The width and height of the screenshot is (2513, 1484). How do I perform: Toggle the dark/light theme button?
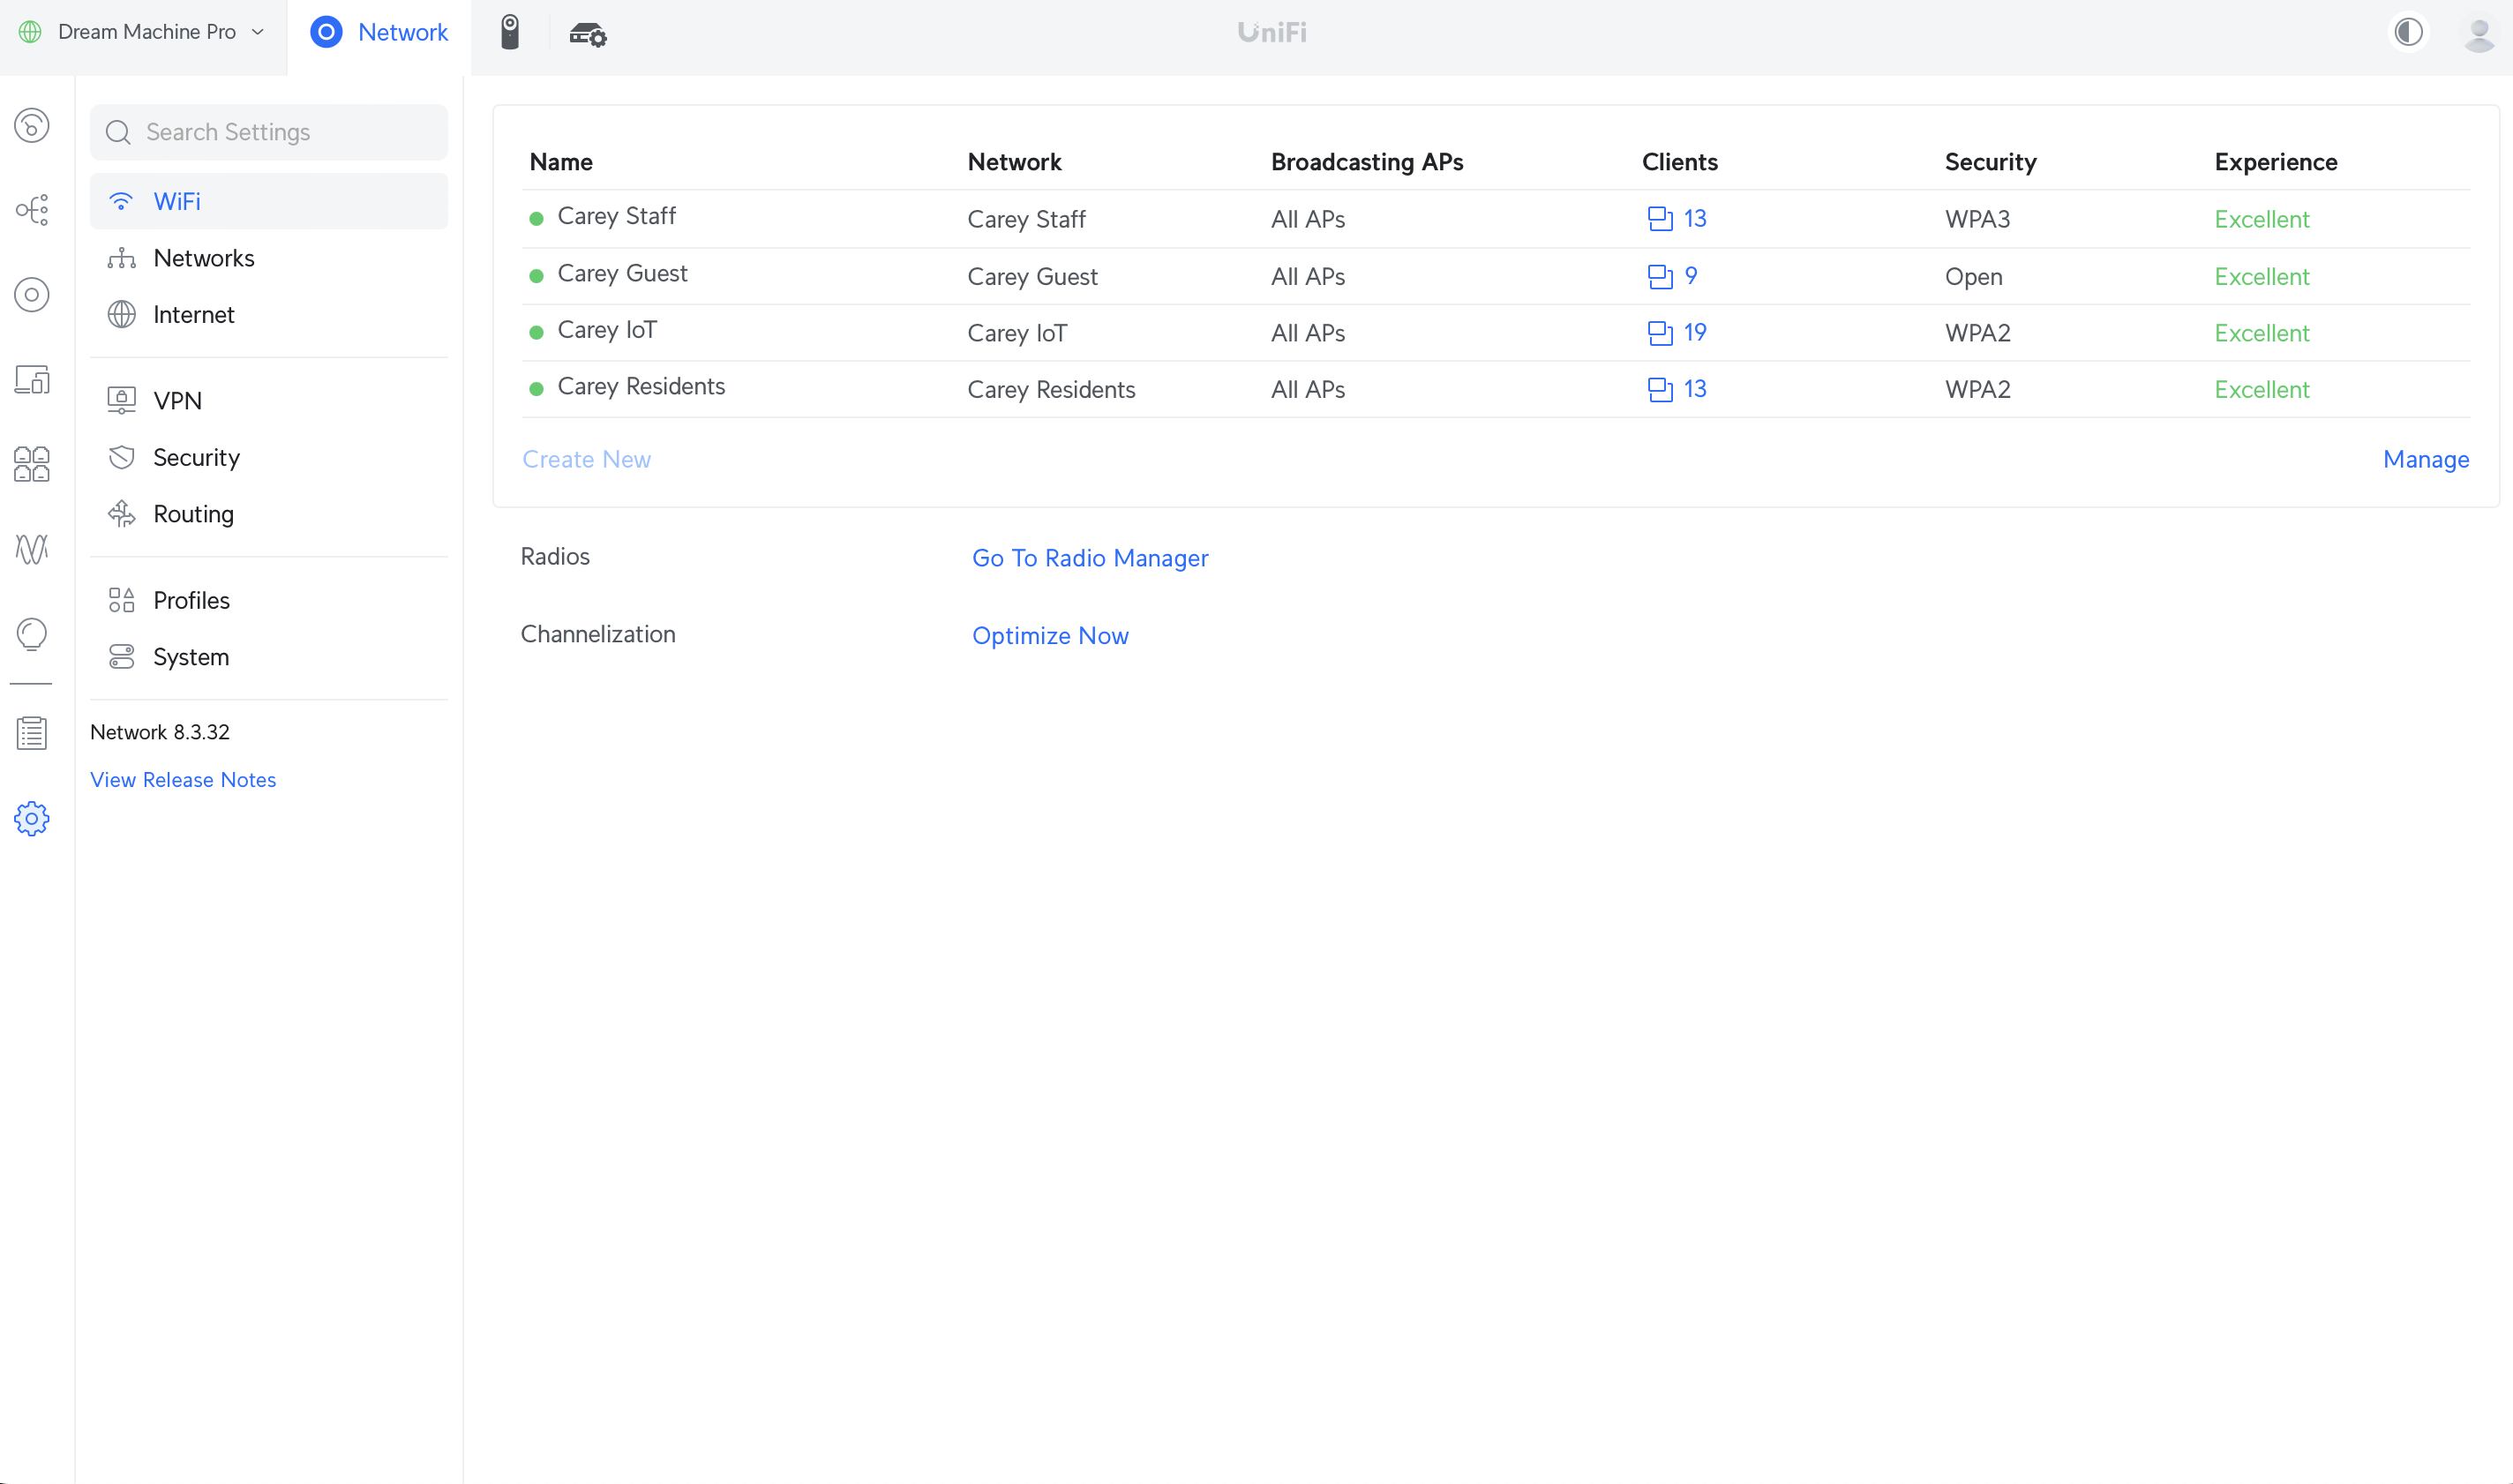2408,33
